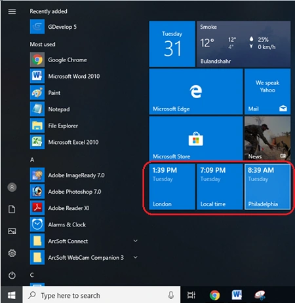Open the Microsoft Store tile

(x=196, y=139)
